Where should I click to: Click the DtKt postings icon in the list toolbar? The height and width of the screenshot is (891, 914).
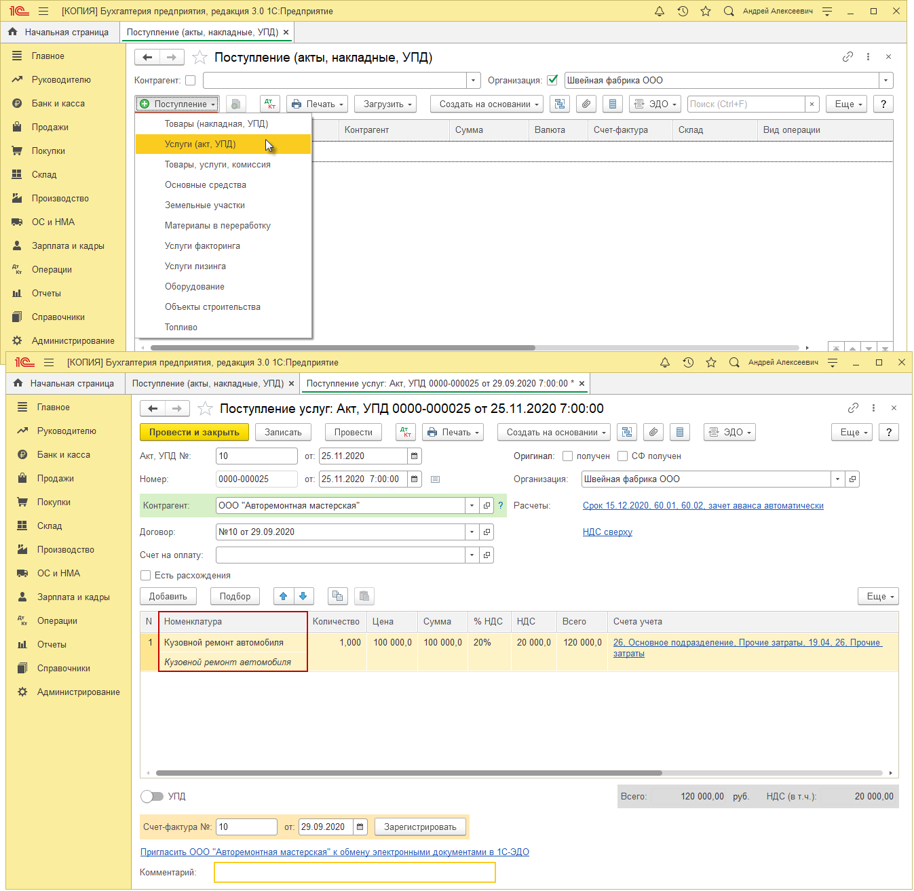[x=270, y=104]
